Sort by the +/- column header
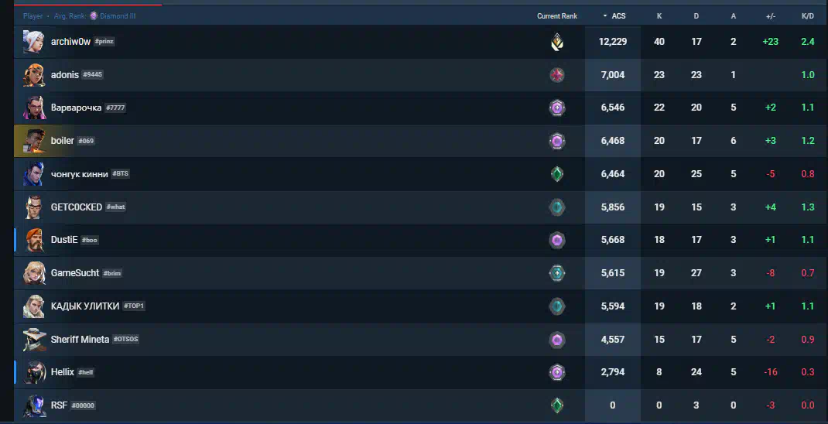828x424 pixels. 771,15
